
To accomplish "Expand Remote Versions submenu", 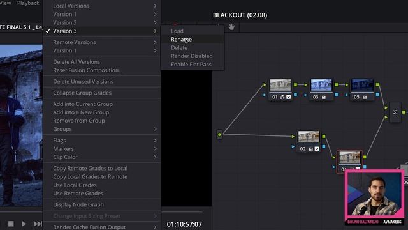I will coord(102,42).
